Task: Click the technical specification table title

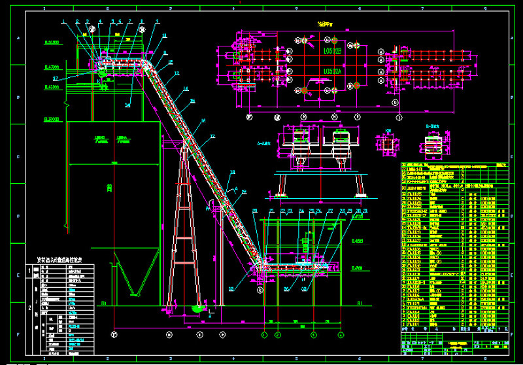Action: pos(59,260)
